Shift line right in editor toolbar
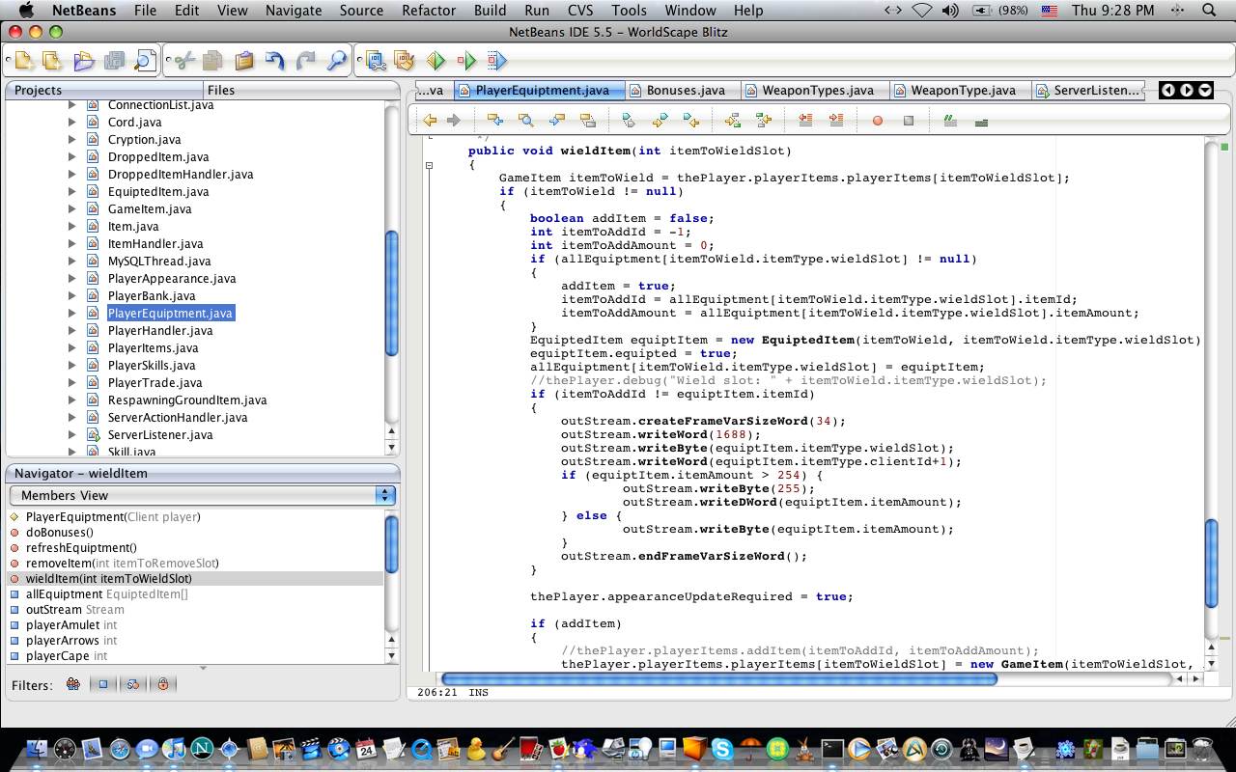 click(836, 121)
